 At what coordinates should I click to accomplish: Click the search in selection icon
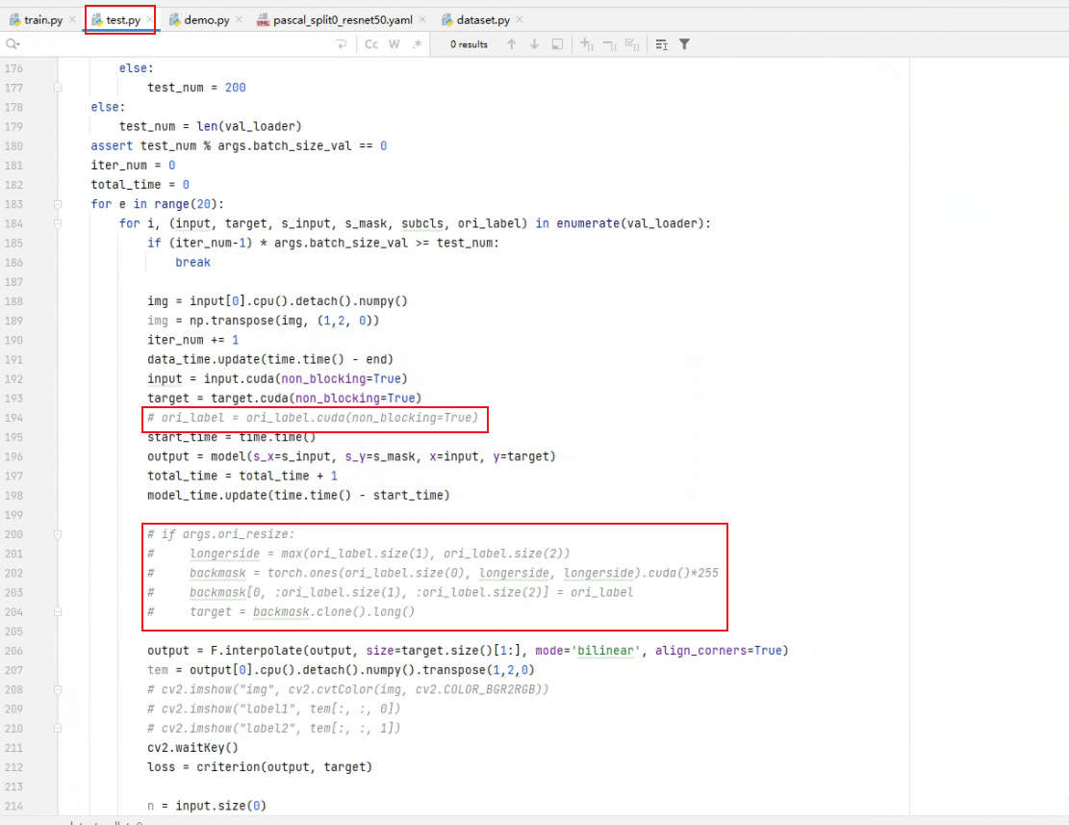point(557,44)
